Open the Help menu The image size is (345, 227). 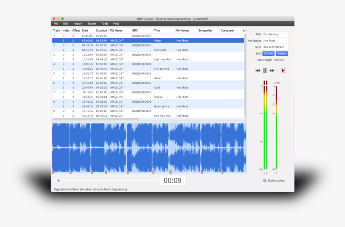point(116,24)
